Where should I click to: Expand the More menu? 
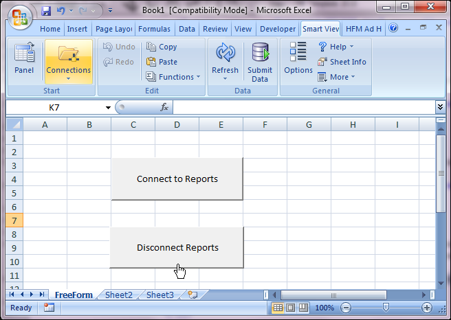pos(336,77)
